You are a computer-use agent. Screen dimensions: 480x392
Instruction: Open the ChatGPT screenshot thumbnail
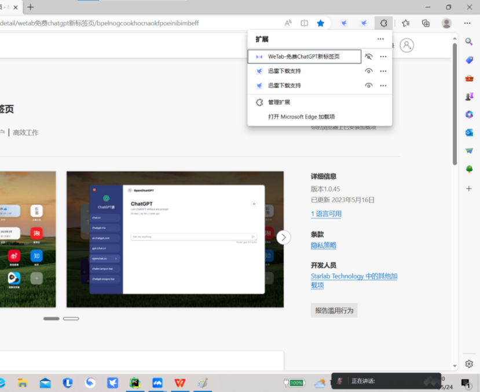pos(175,239)
